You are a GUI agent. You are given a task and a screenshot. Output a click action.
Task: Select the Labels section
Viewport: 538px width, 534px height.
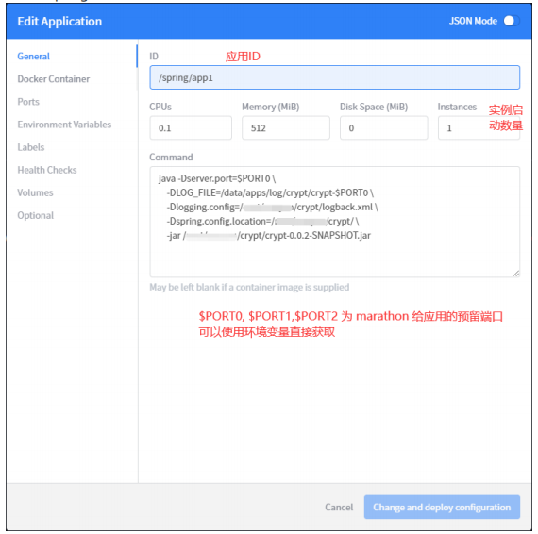click(x=31, y=147)
